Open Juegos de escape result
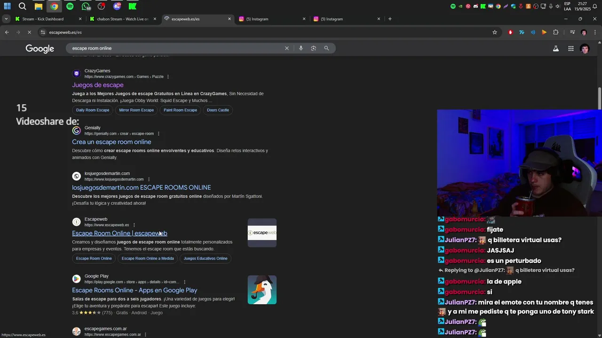 click(98, 85)
